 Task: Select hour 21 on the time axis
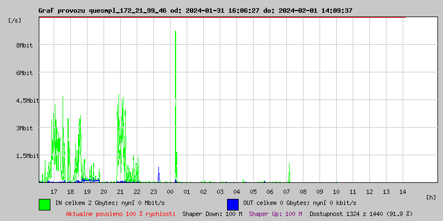(x=120, y=191)
